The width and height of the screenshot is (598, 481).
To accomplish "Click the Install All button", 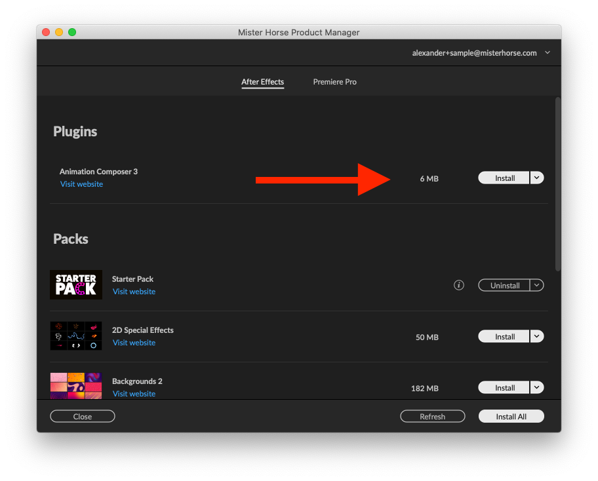I will point(511,416).
